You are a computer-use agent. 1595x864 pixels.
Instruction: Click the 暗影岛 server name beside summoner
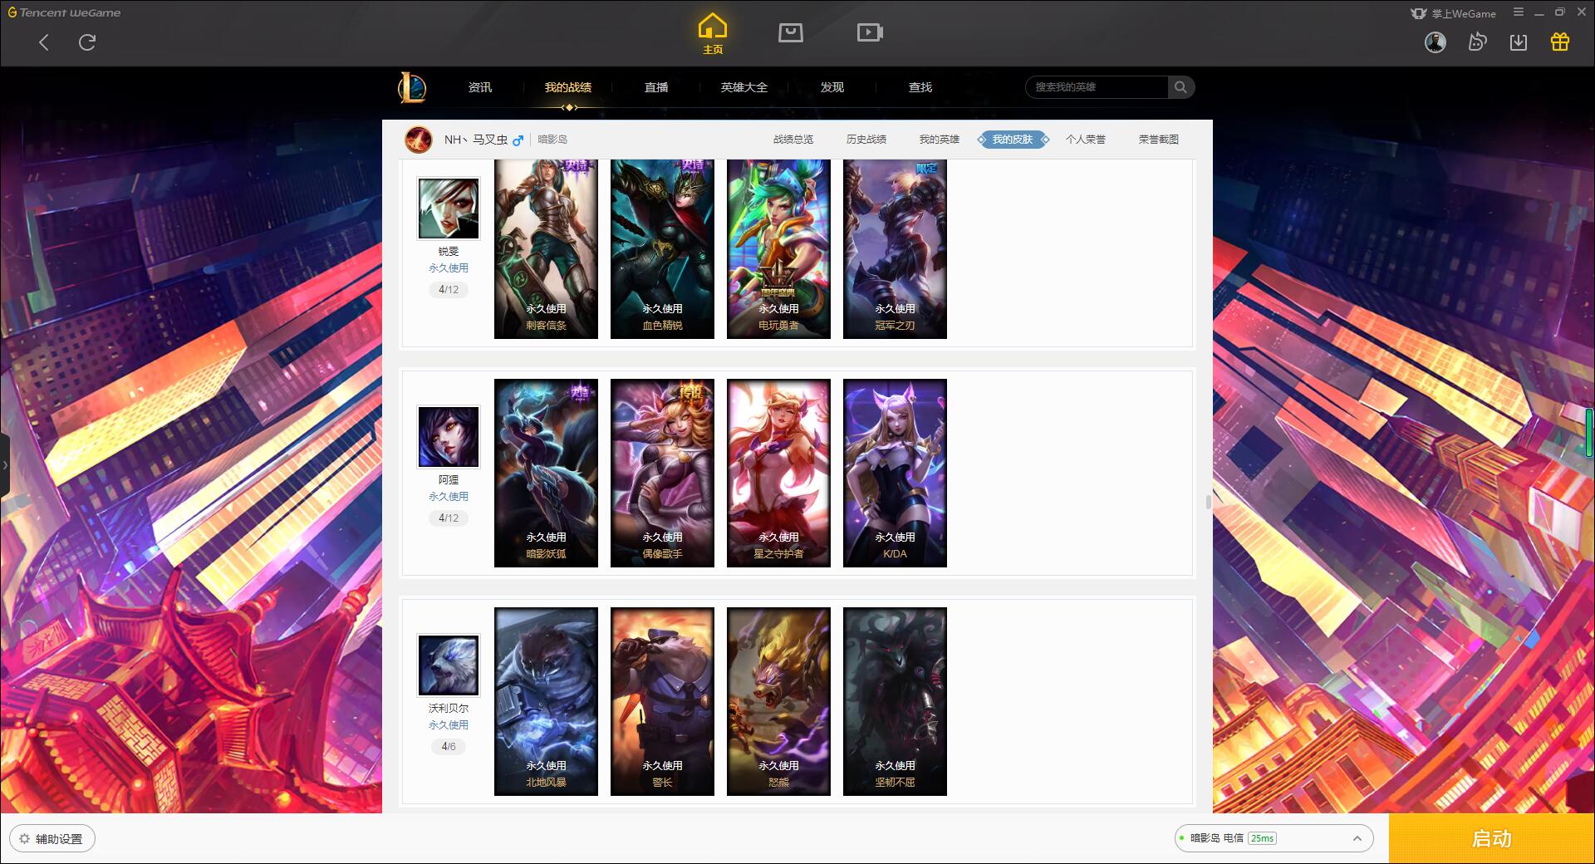[552, 140]
